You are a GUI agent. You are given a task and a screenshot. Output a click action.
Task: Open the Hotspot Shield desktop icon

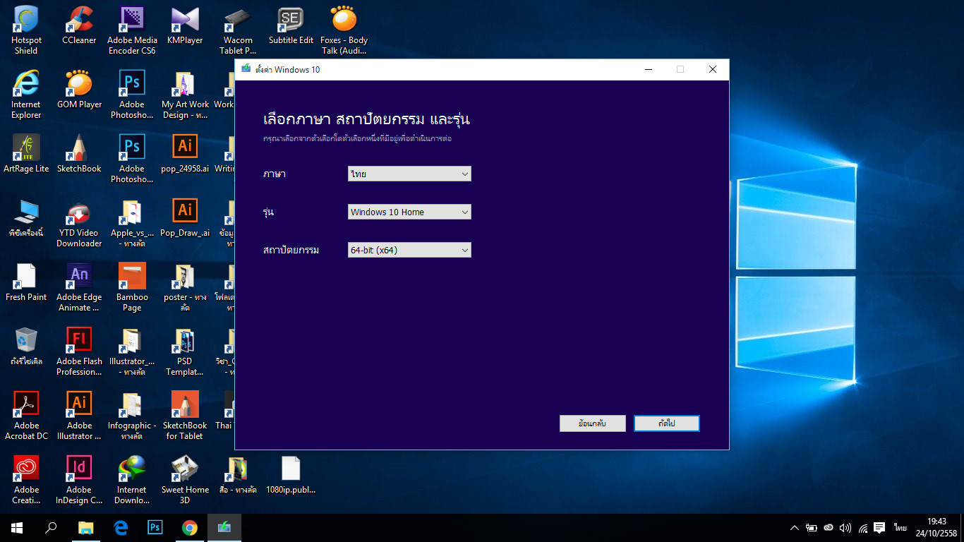(26, 30)
